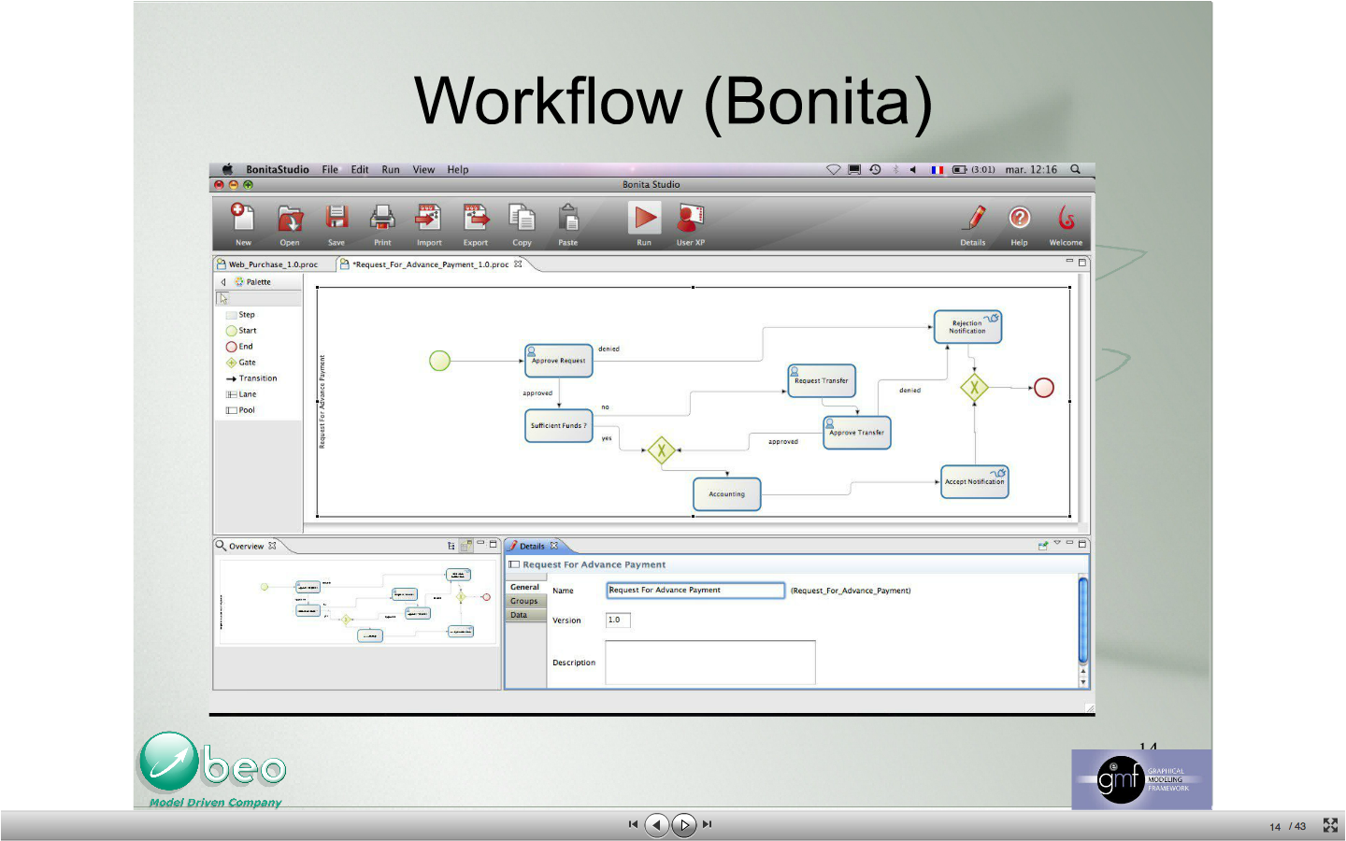Open the BonitaStudio application menu
This screenshot has width=1346, height=841.
(x=278, y=170)
